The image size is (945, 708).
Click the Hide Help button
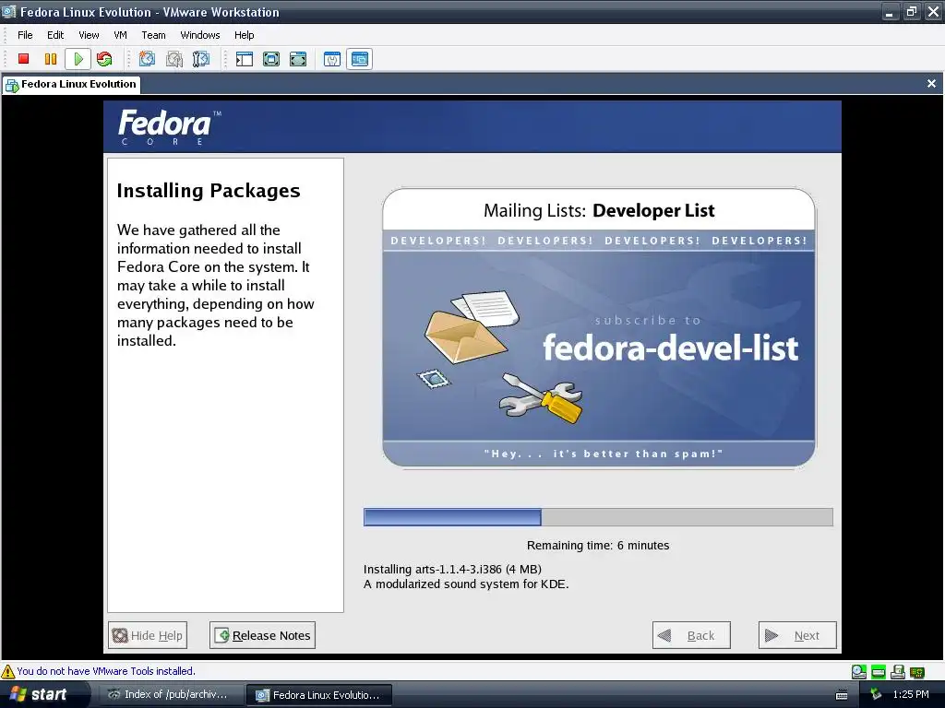[148, 635]
